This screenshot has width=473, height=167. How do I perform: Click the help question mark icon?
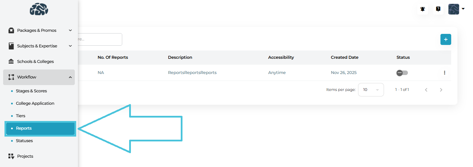coord(438,9)
